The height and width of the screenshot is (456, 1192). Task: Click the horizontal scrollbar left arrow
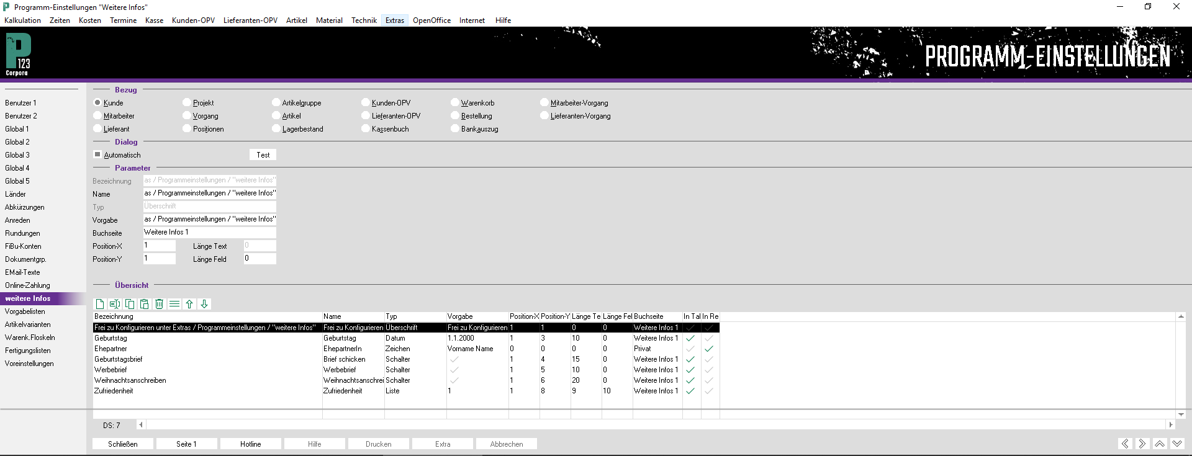[141, 425]
